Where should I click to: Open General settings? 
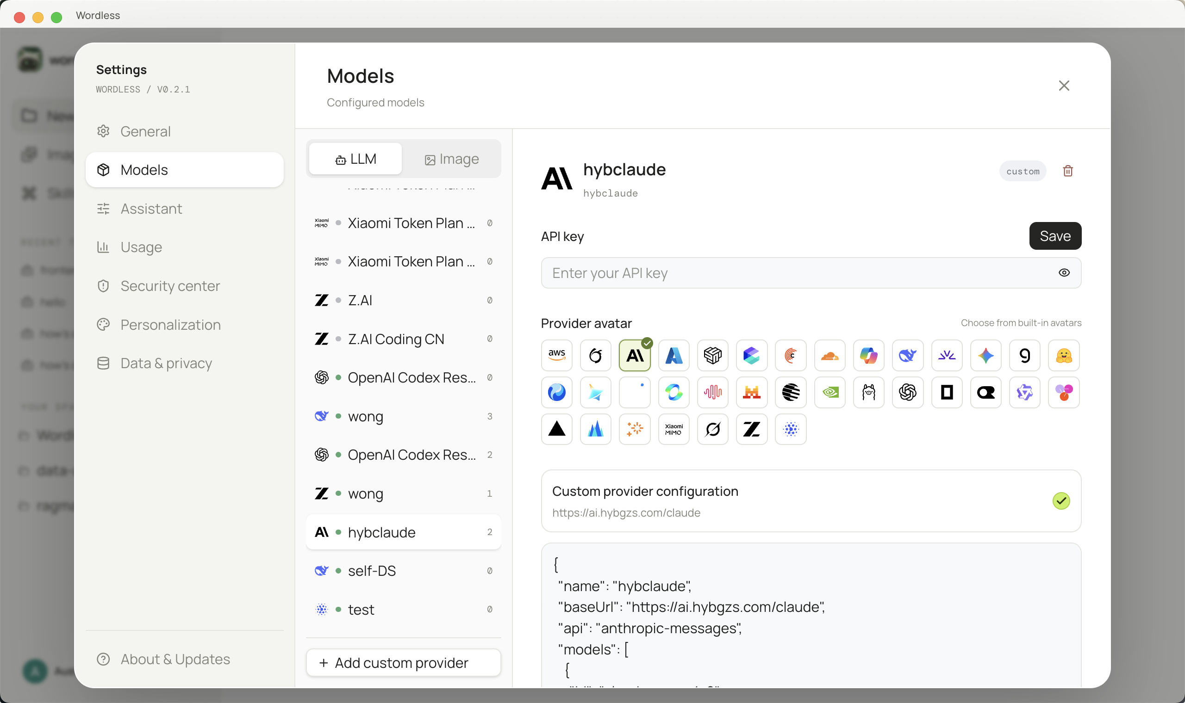tap(184, 131)
